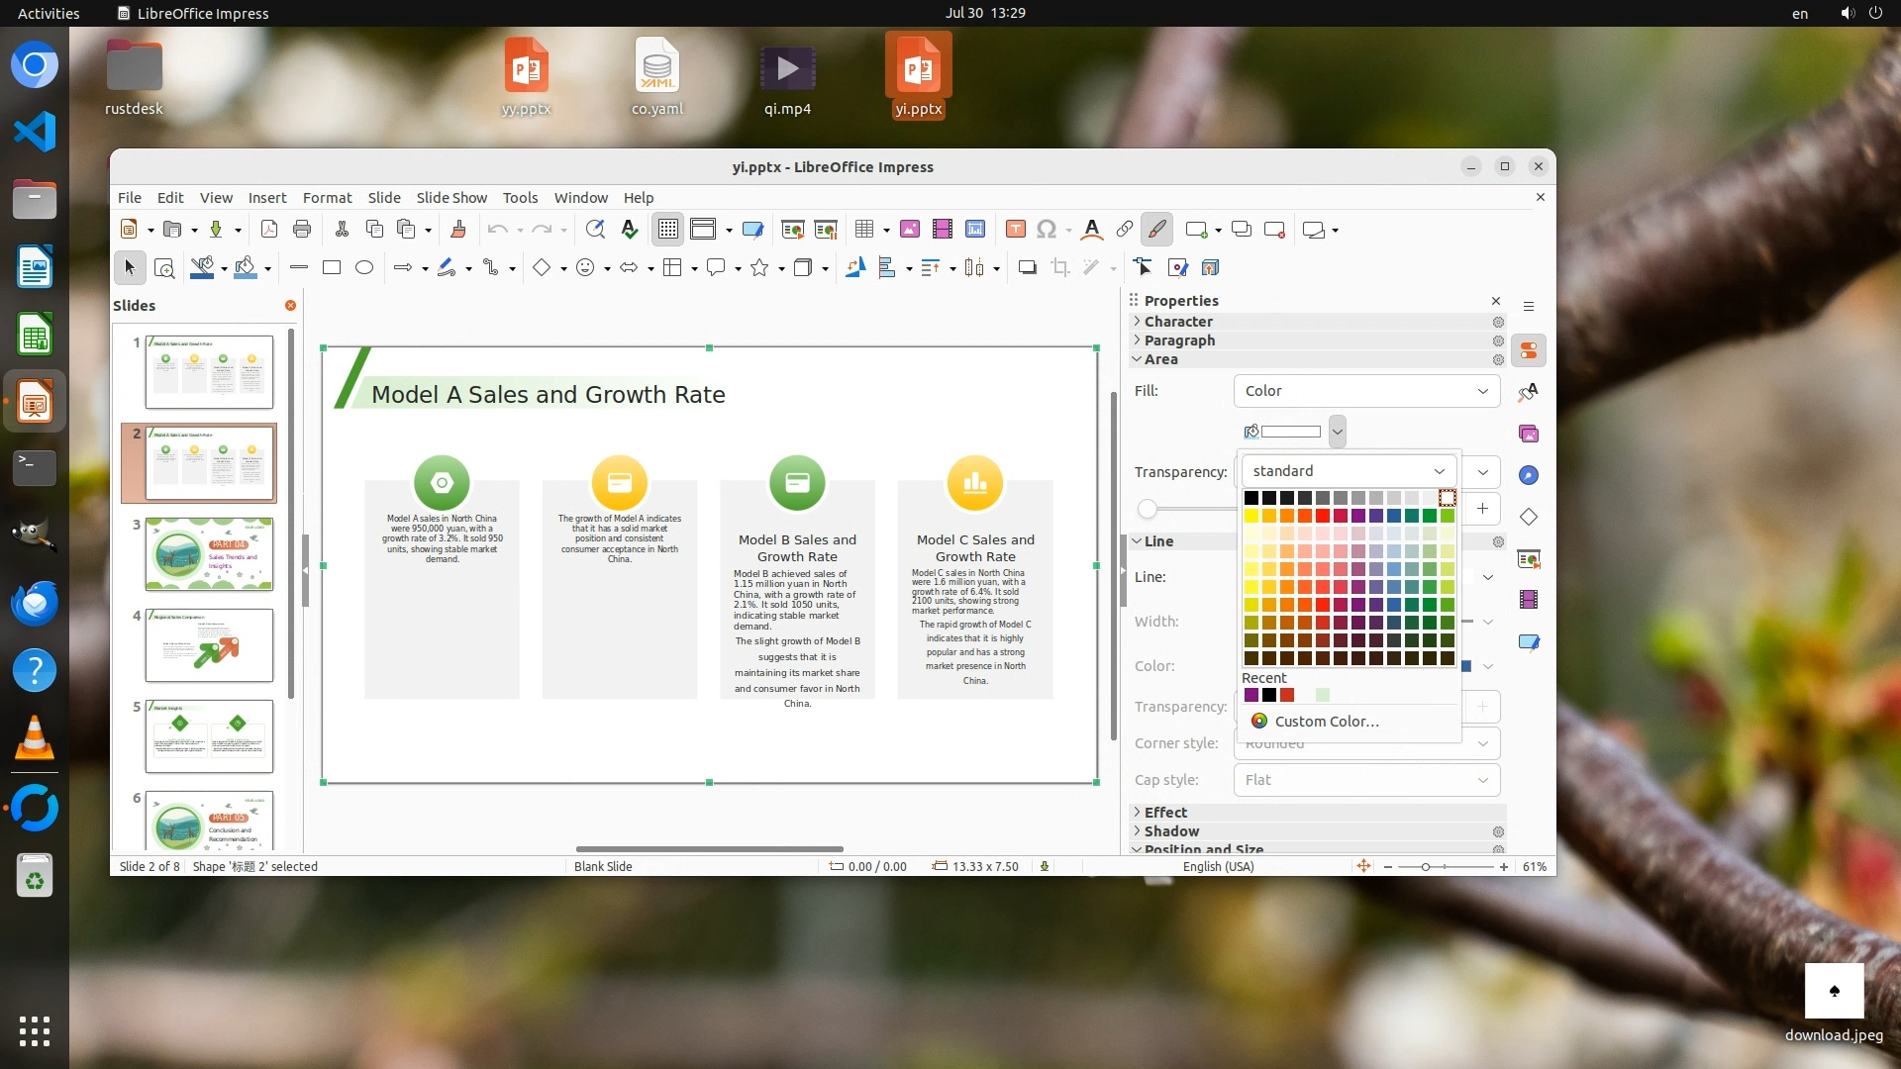The height and width of the screenshot is (1069, 1901).
Task: Expand the Effect section
Action: pyautogui.click(x=1165, y=812)
